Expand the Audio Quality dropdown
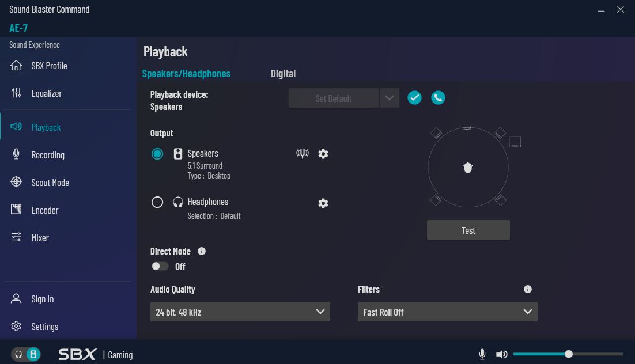Image resolution: width=635 pixels, height=364 pixels. pyautogui.click(x=240, y=312)
